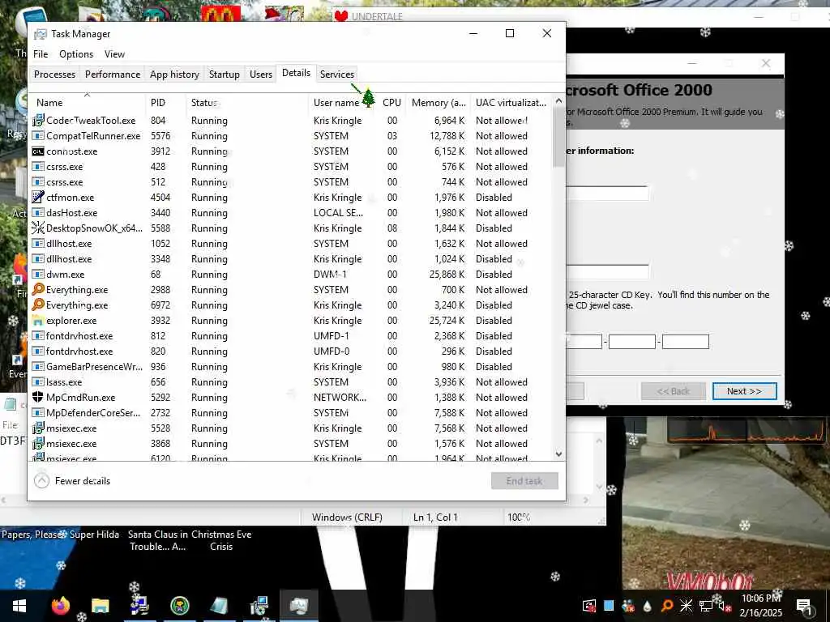
Task: Open Santa Claus in Trouble desktop shortcut
Action: click(157, 540)
